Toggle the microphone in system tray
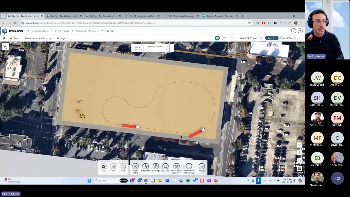 [258, 181]
